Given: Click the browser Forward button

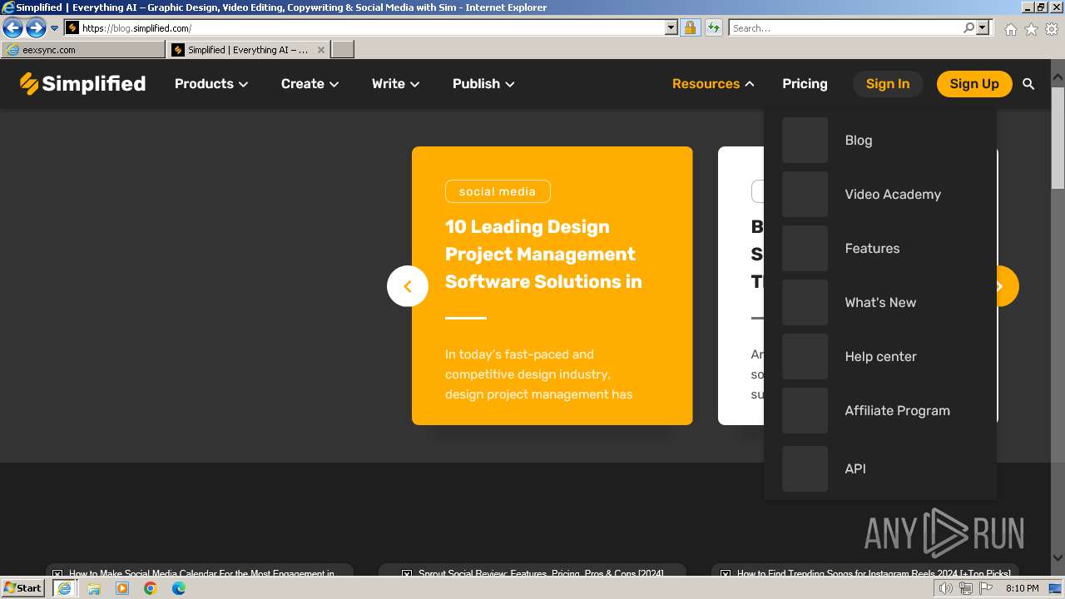Looking at the screenshot, I should point(36,28).
